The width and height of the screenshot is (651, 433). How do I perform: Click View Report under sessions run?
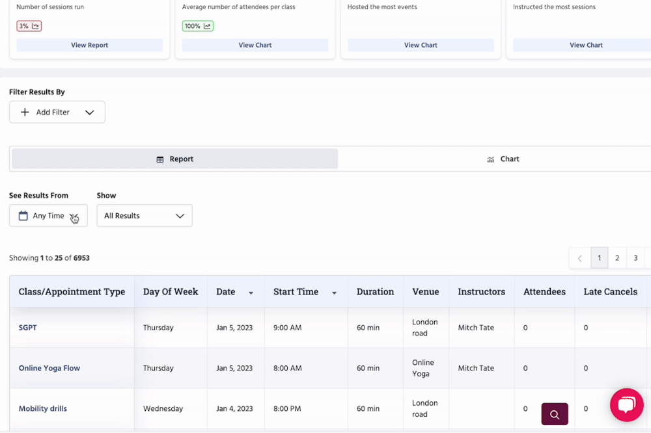(x=89, y=46)
